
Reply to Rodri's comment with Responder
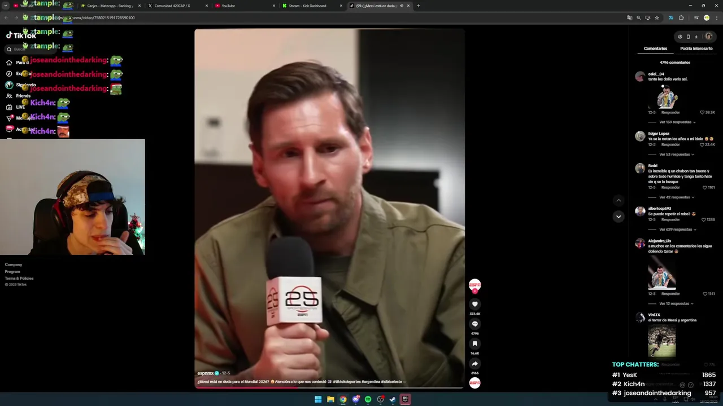click(x=670, y=187)
